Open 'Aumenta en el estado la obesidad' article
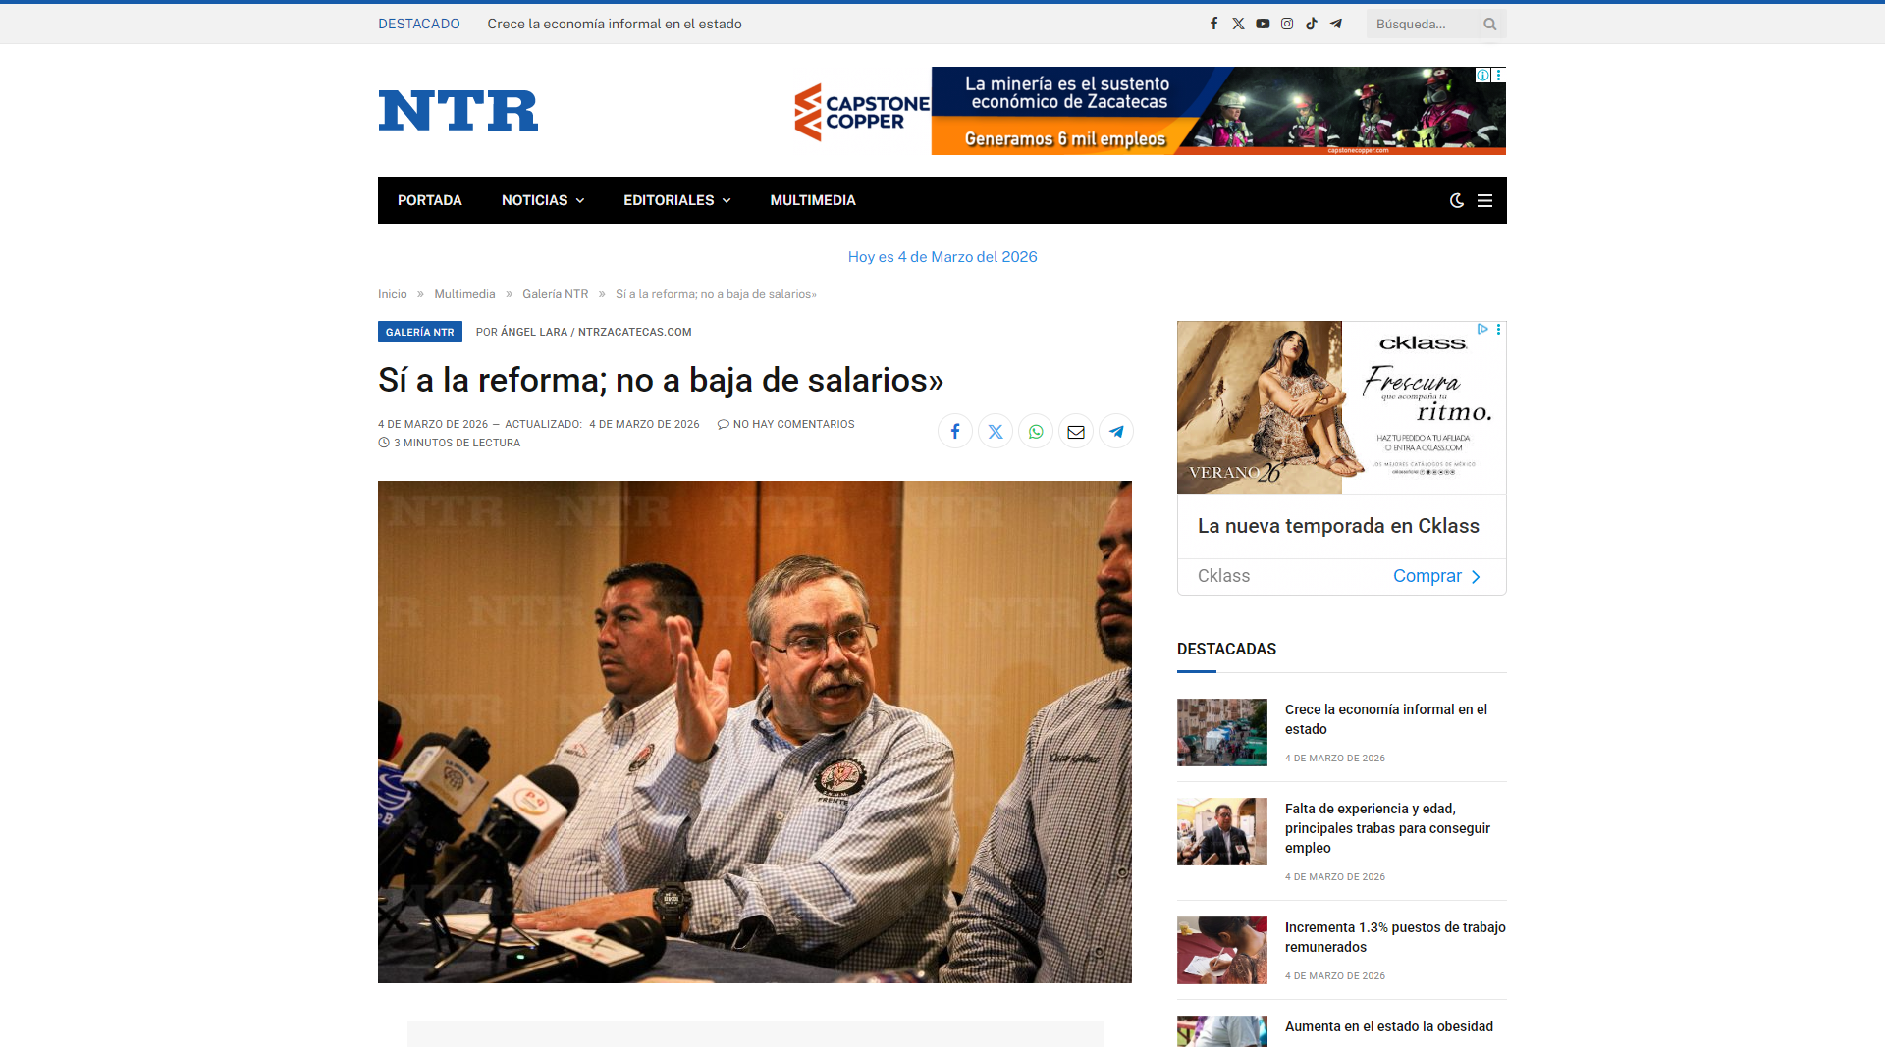The width and height of the screenshot is (1885, 1047). click(1389, 1026)
